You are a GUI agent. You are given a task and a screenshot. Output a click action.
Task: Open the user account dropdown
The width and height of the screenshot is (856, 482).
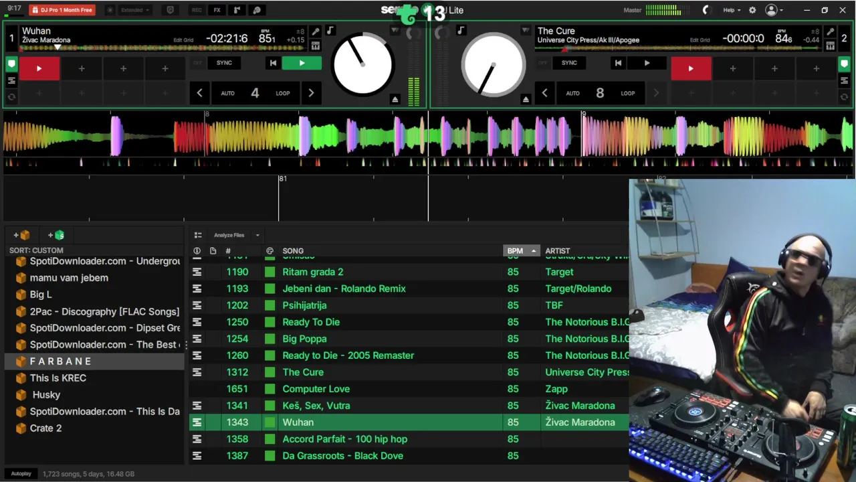pos(774,10)
